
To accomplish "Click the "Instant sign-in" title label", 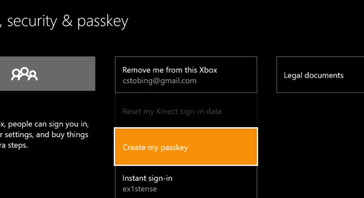I will pos(147,178).
